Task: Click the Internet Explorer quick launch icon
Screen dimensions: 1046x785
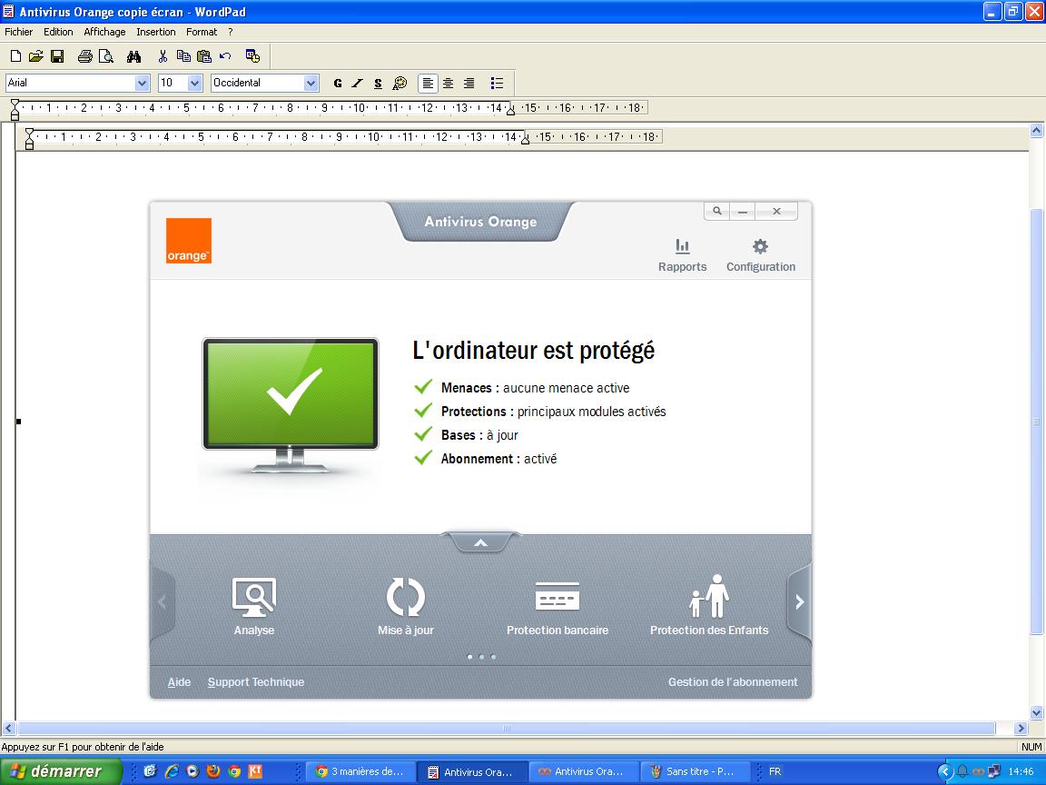Action: [172, 771]
